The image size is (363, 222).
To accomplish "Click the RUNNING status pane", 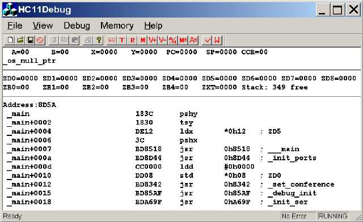I will point(333,216).
